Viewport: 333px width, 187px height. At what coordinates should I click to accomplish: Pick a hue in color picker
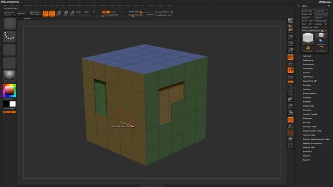pyautogui.click(x=9, y=90)
